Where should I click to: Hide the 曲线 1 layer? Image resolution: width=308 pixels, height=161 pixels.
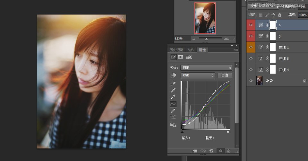point(251,47)
